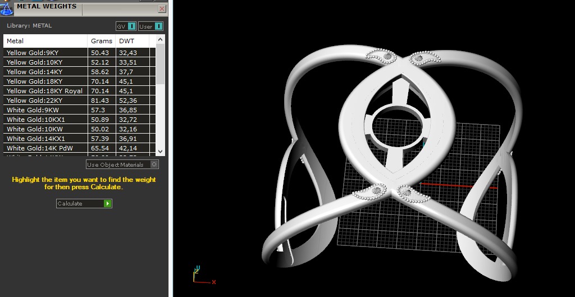Screen dimensions: 575x297
Task: Select the Yellow Gold:10KY row
Action: click(x=80, y=62)
